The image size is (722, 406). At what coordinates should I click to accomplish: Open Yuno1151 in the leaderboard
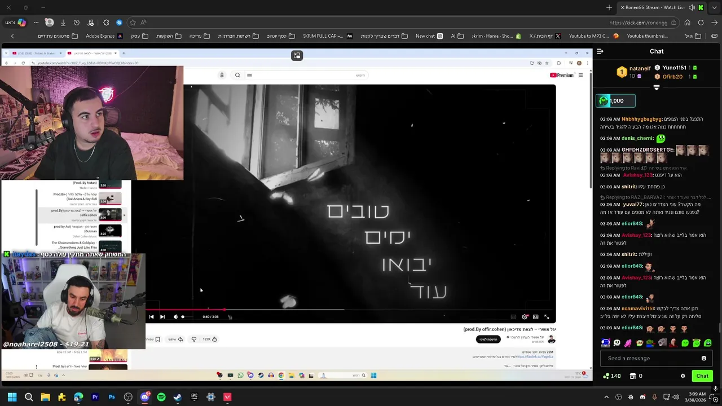(x=675, y=68)
